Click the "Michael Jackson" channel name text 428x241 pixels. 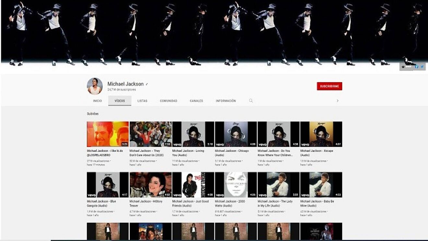125,84
